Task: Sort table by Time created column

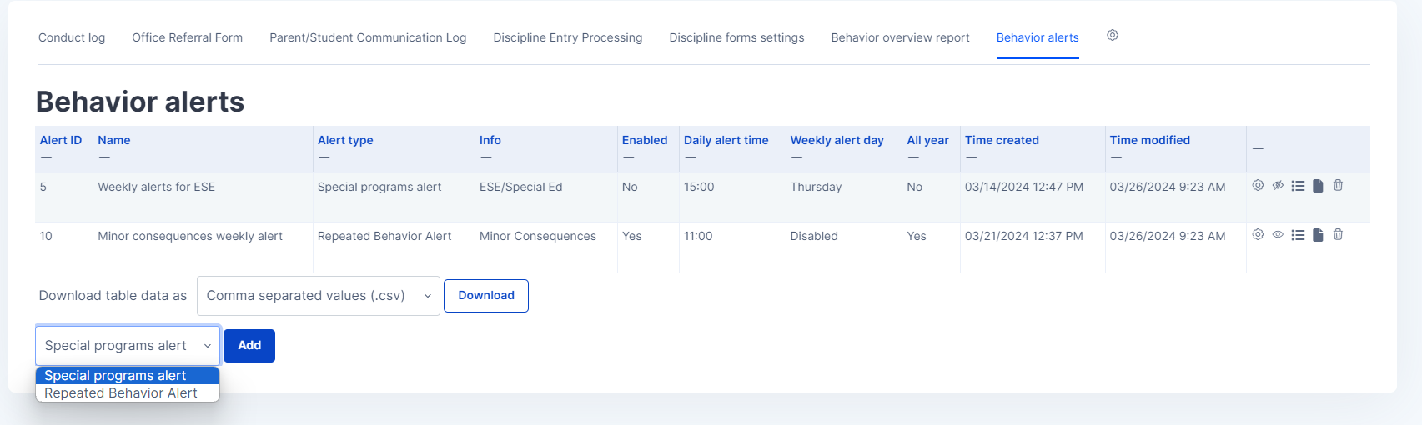Action: pos(1002,140)
